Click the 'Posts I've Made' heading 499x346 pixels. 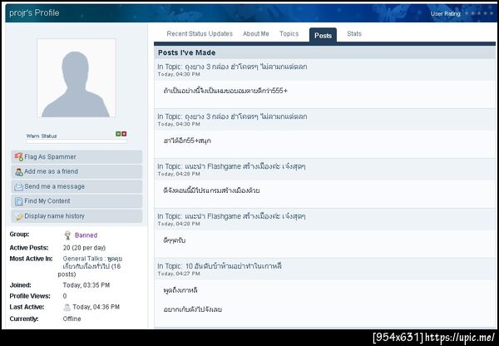pos(187,52)
